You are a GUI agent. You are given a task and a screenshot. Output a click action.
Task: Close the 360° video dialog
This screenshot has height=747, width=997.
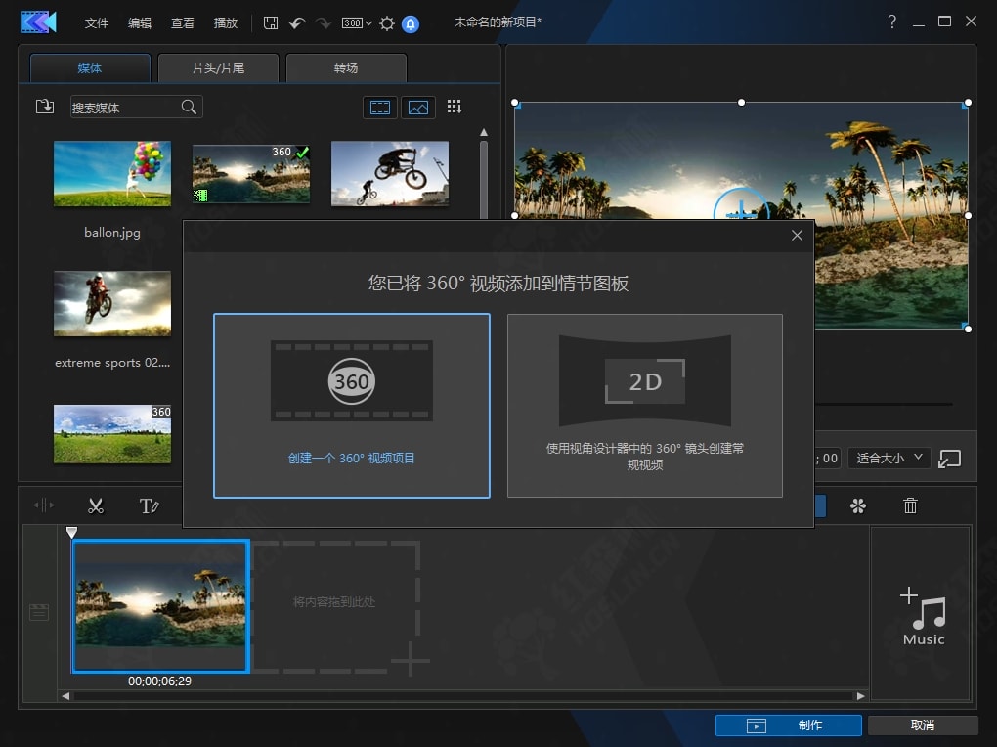pos(797,236)
